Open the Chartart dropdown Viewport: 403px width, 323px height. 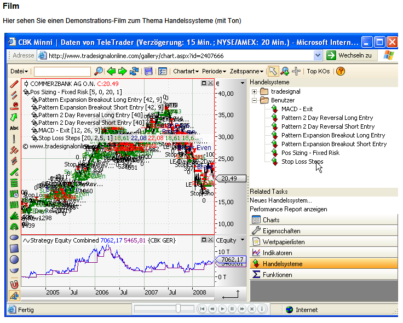pos(186,71)
